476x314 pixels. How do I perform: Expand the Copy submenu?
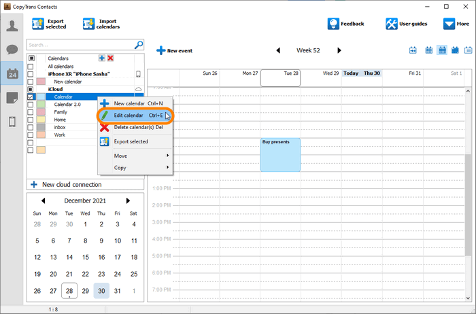pos(136,167)
